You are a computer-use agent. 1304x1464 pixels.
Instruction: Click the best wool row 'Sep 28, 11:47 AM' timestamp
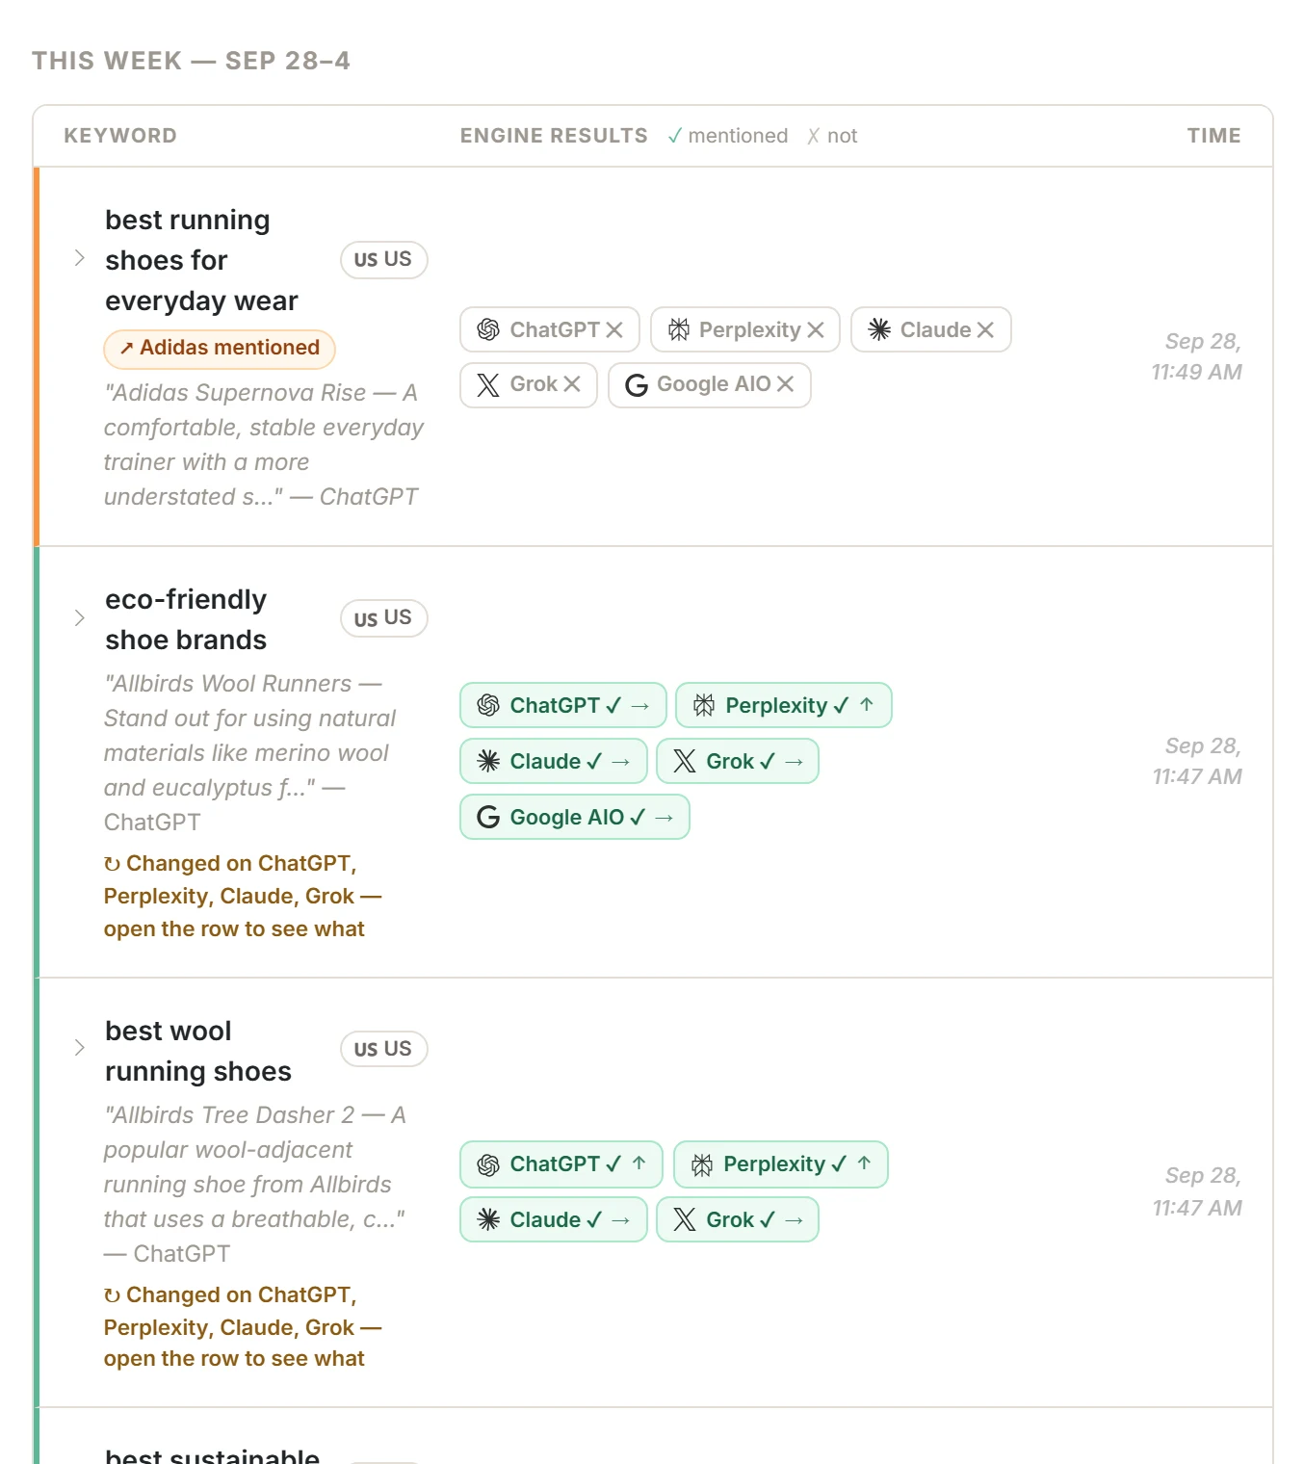[x=1196, y=1191]
